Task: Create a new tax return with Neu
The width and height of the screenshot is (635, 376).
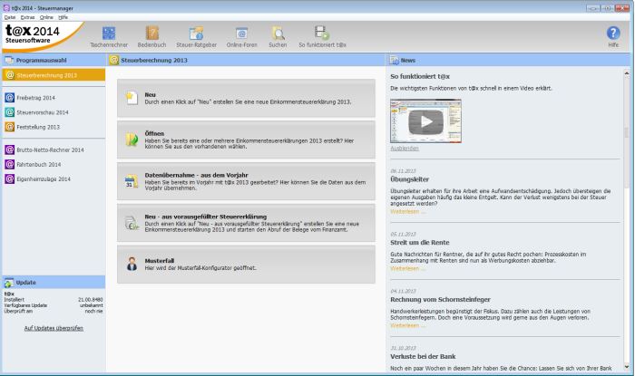Action: click(245, 98)
